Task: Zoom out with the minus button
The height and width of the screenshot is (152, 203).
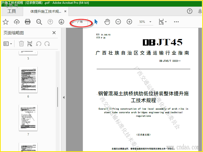Action: pyautogui.click(x=118, y=22)
